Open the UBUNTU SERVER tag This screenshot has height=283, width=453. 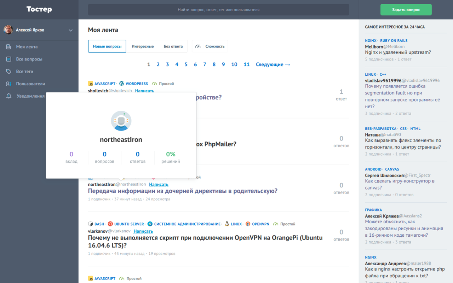coord(129,224)
